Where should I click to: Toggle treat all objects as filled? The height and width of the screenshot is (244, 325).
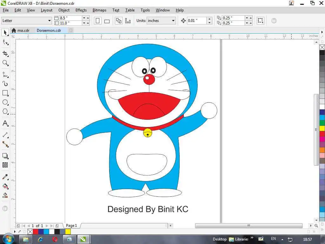pyautogui.click(x=260, y=21)
